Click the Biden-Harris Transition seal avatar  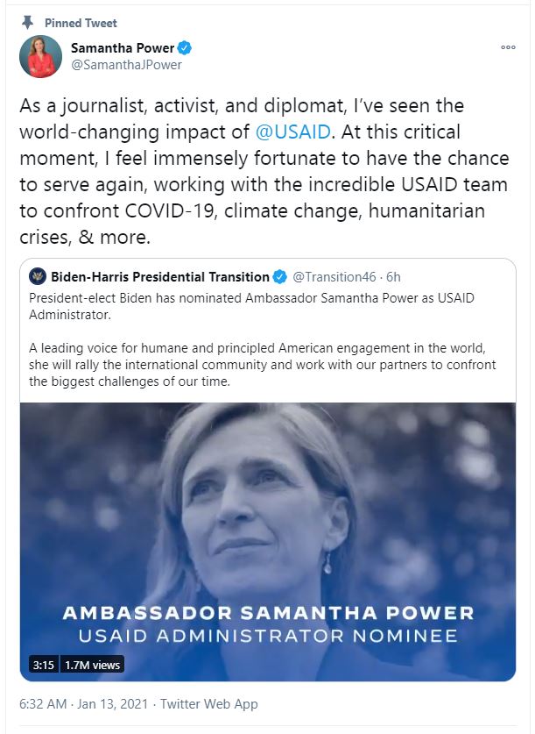(x=38, y=277)
